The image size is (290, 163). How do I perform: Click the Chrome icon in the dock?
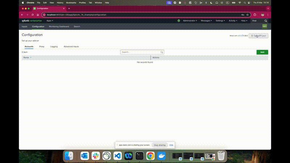150,156
